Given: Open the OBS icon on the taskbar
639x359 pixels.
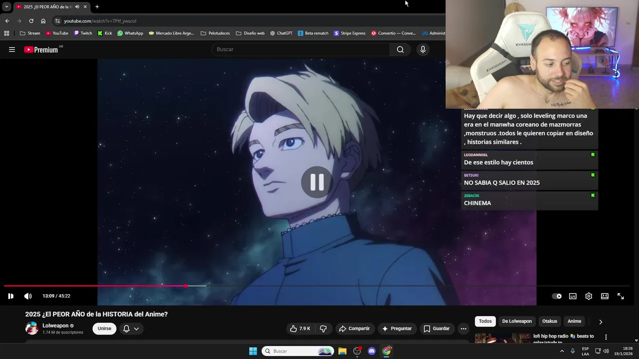Looking at the screenshot, I should click(357, 351).
